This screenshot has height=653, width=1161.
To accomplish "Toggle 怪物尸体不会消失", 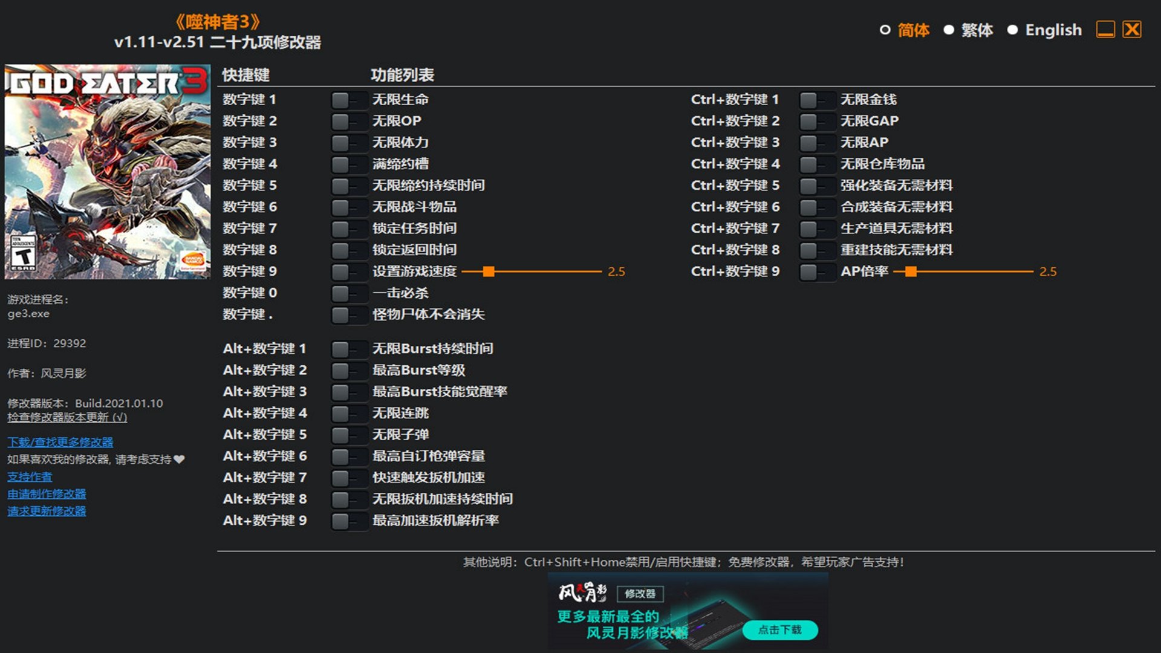I will 349,315.
